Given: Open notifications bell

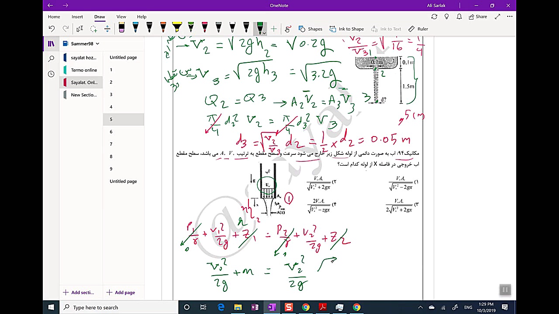Looking at the screenshot, I should [x=459, y=17].
